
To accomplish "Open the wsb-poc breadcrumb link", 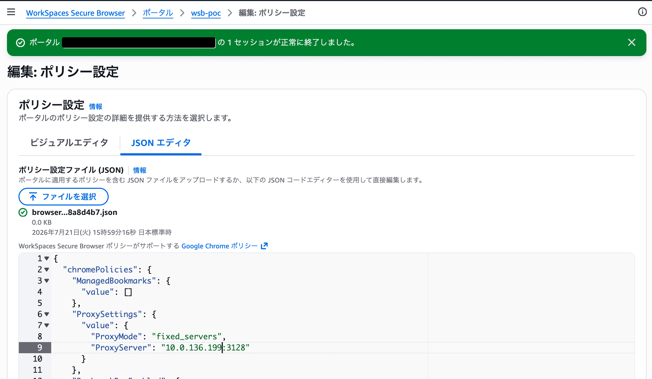I will [206, 13].
